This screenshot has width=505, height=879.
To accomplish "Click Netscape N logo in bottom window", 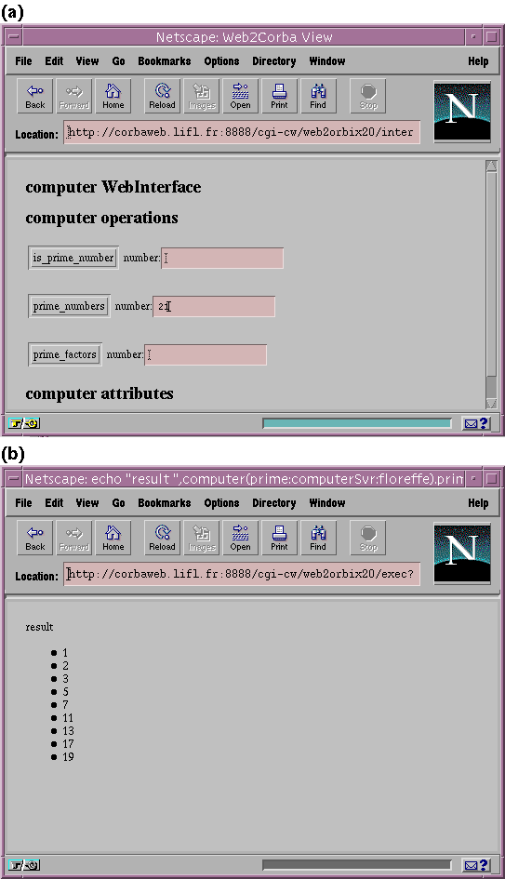I will (x=462, y=553).
